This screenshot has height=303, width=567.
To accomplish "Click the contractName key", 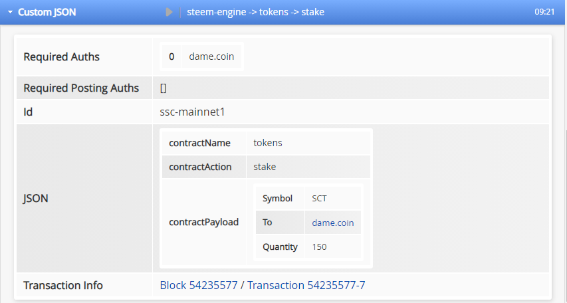I will (199, 143).
